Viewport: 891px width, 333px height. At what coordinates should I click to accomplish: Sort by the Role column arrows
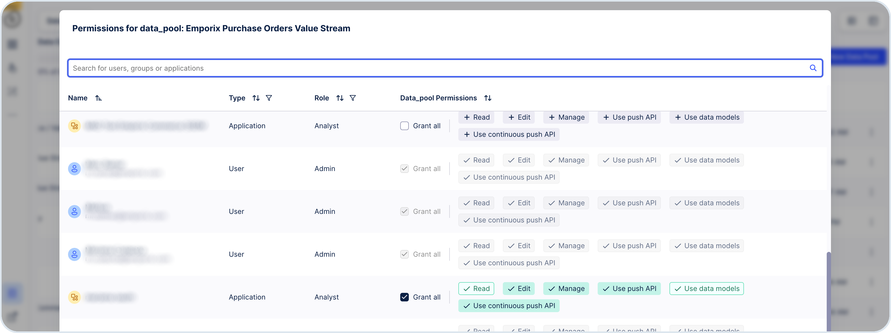340,98
